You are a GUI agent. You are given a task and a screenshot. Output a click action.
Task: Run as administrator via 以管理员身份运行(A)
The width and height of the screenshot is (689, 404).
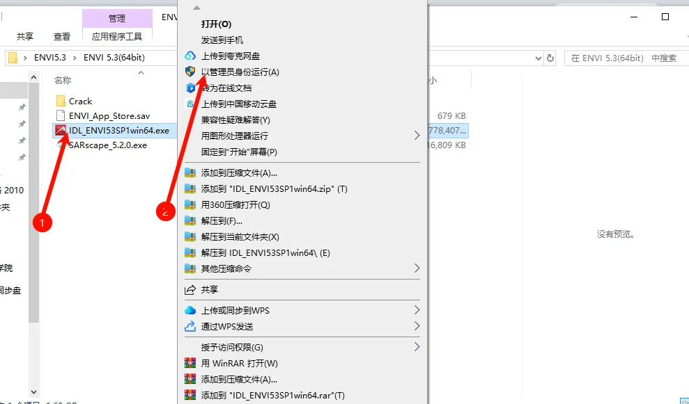[x=240, y=72]
